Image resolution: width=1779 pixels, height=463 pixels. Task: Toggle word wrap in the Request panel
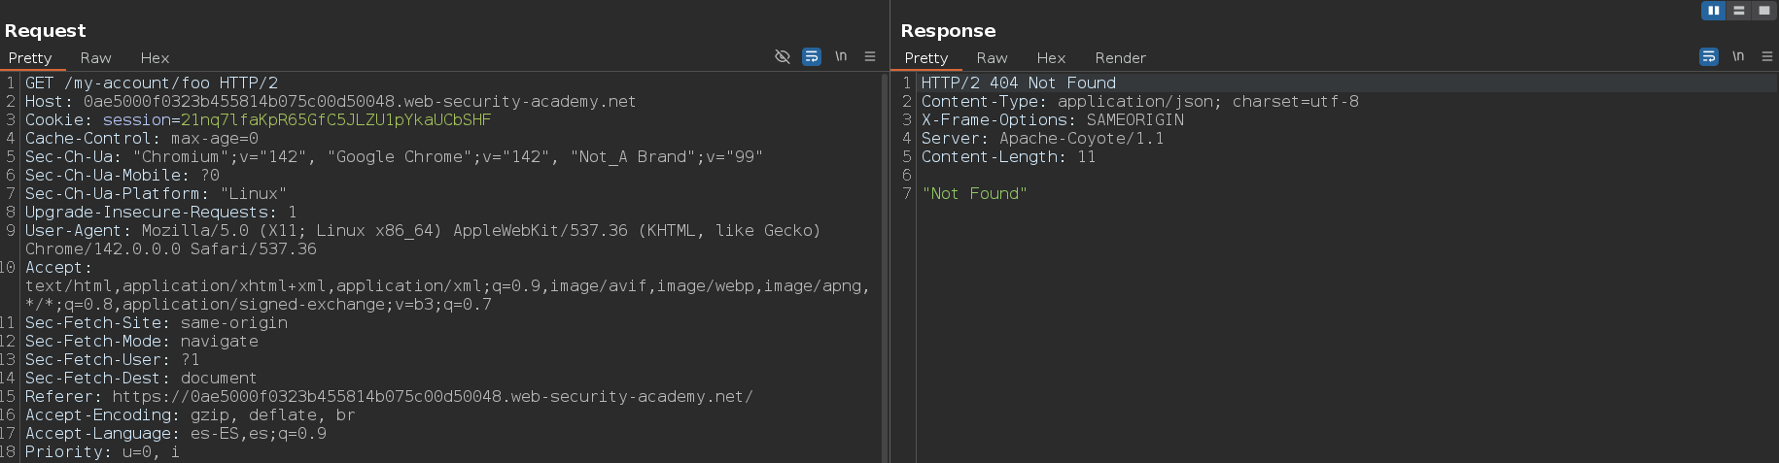[812, 56]
